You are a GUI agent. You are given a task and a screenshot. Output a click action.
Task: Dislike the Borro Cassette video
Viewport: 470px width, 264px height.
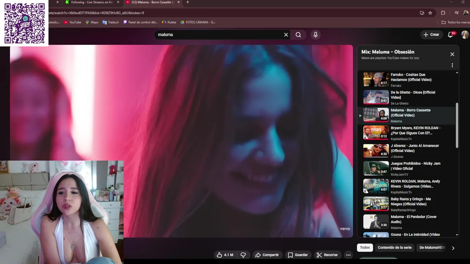point(243,255)
